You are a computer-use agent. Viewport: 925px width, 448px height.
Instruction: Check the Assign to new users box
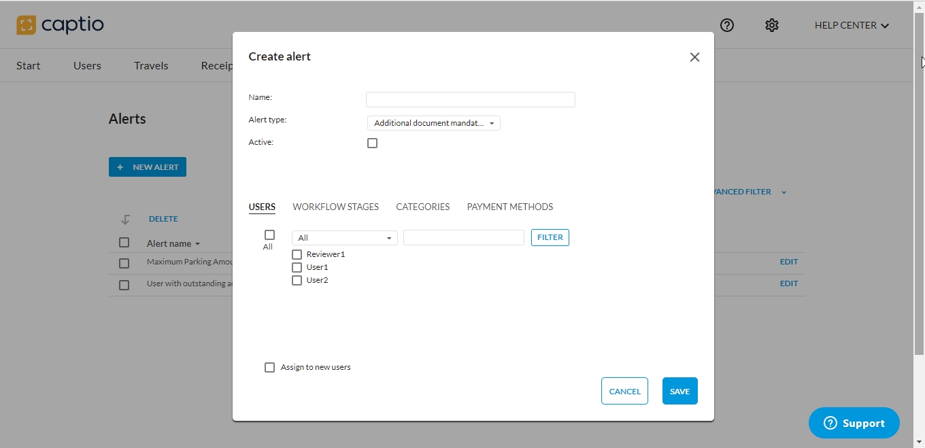(269, 367)
